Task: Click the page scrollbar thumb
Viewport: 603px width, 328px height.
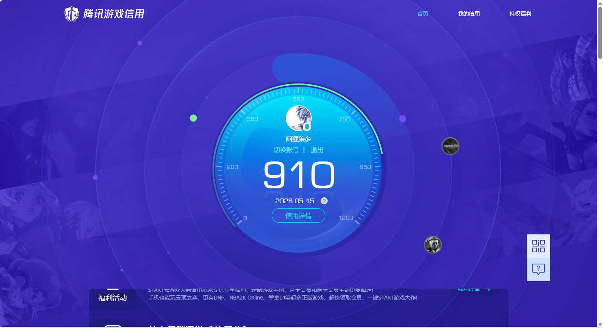Action: click(x=600, y=33)
